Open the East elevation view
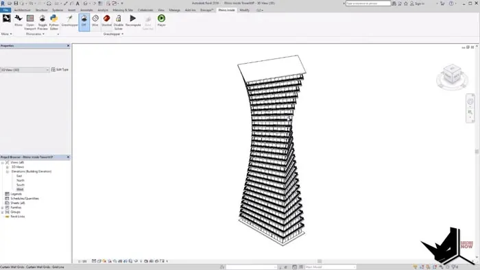This screenshot has width=480, height=270. (19, 176)
